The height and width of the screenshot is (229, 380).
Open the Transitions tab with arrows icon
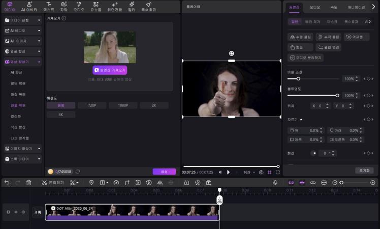pyautogui.click(x=115, y=7)
